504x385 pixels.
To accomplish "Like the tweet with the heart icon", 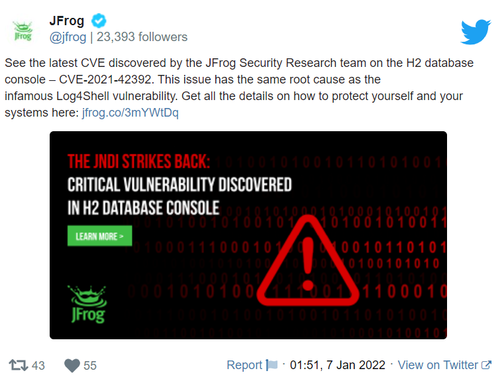I will pyautogui.click(x=72, y=365).
